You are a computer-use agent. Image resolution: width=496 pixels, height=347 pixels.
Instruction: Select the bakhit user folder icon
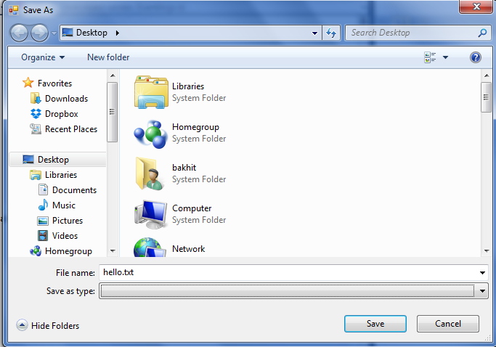[150, 173]
